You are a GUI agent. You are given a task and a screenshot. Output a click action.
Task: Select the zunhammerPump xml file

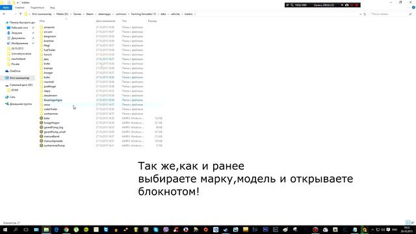(54, 146)
